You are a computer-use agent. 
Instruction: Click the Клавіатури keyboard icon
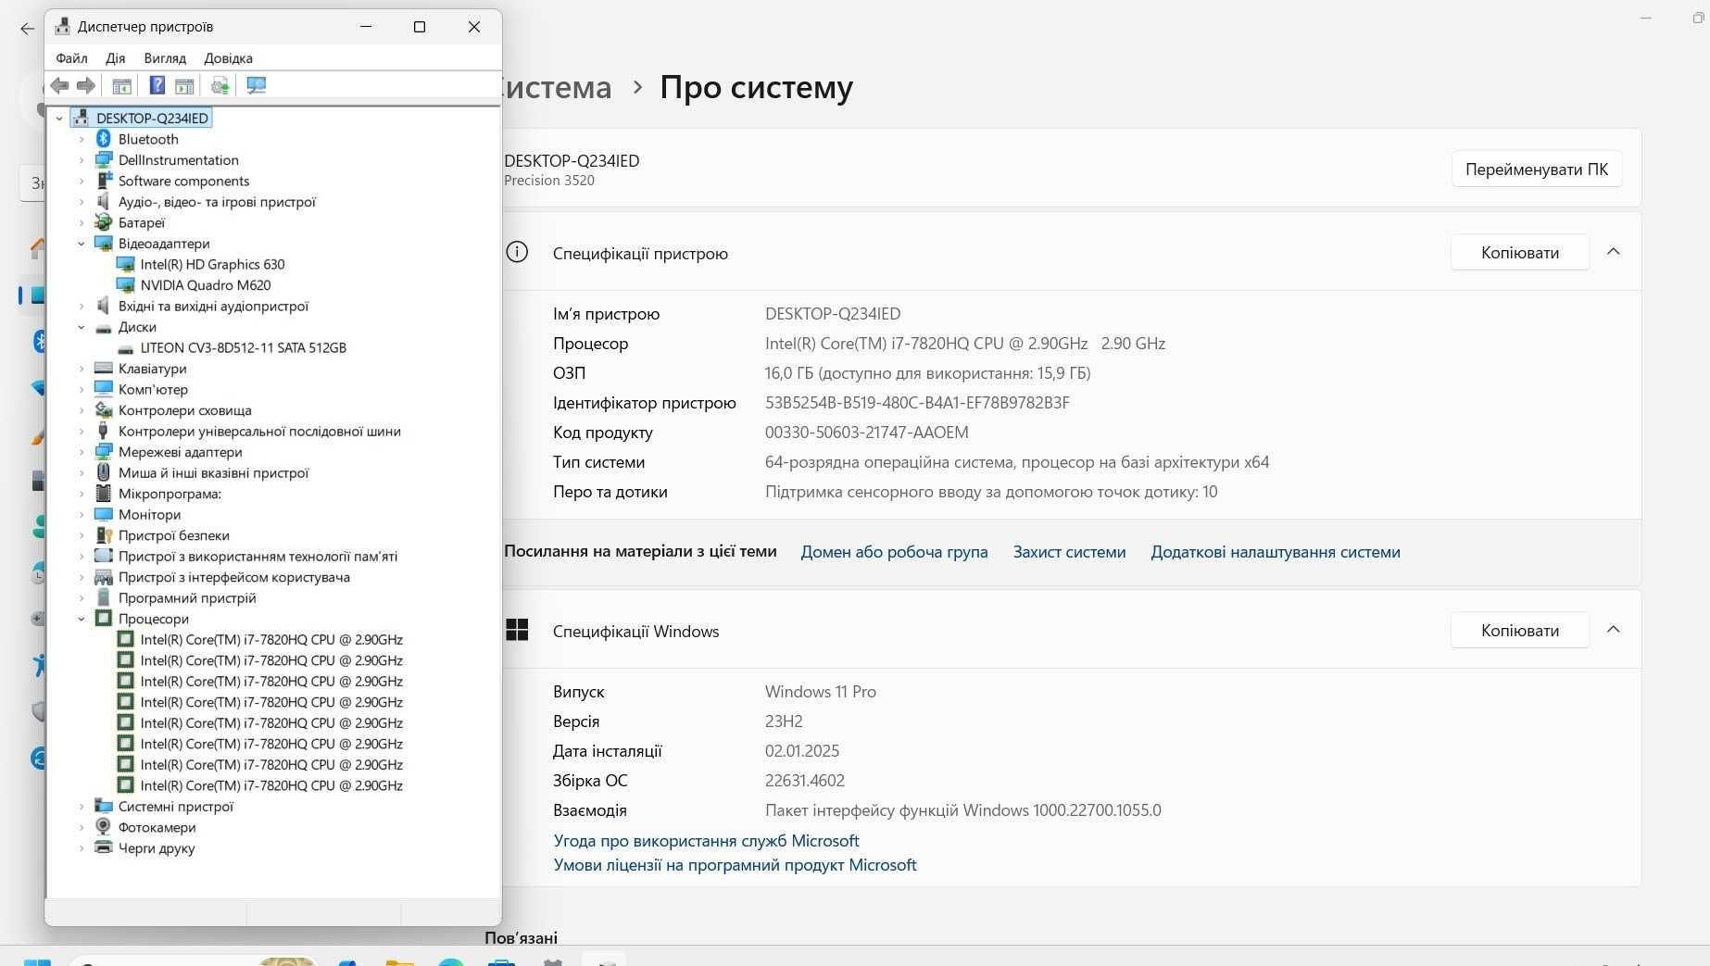[104, 369]
